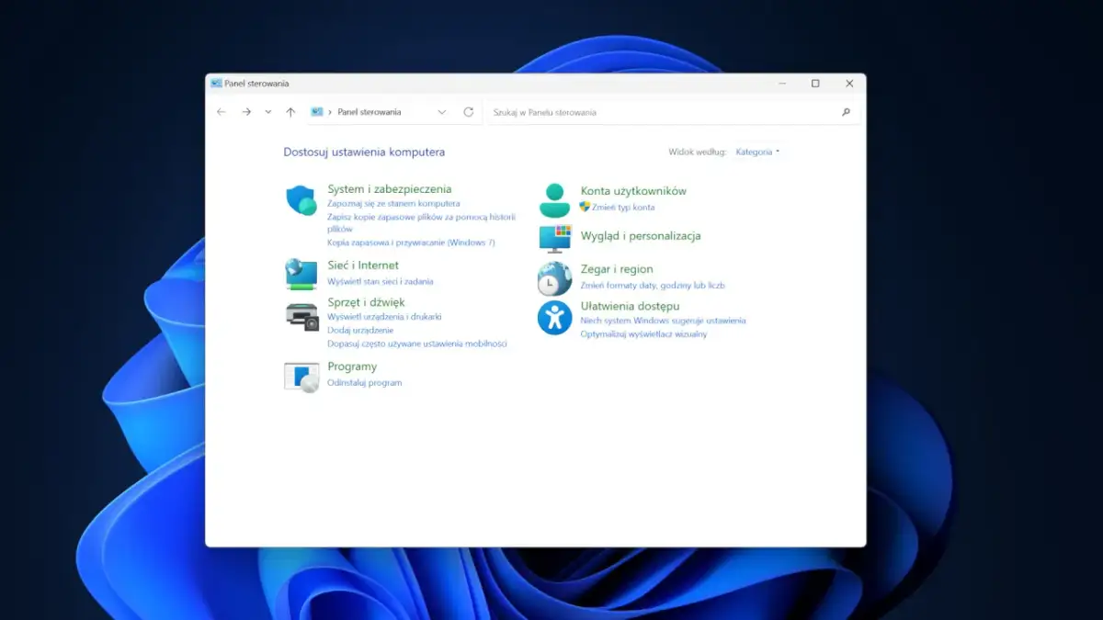
Task: Expand the address bar history dropdown
Action: click(442, 112)
